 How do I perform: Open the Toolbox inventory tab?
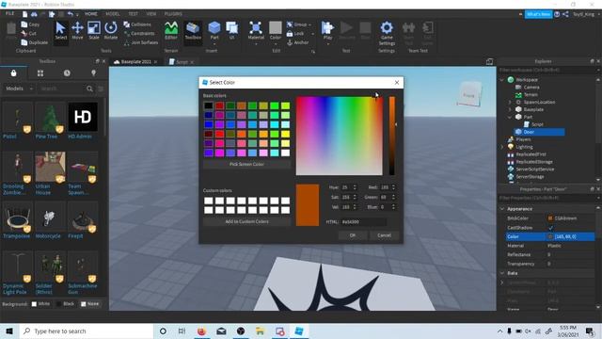(40, 73)
